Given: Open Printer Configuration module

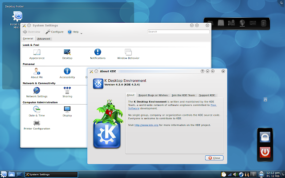Looking at the screenshot, I should 37,125.
